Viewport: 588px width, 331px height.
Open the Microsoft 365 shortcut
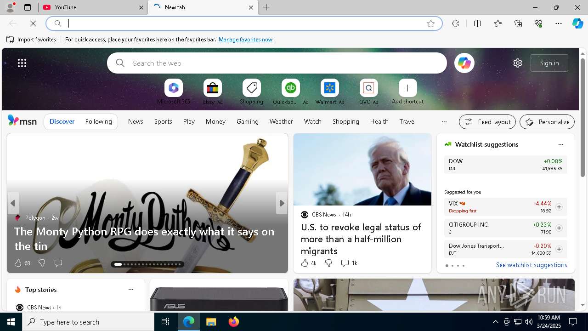174,92
